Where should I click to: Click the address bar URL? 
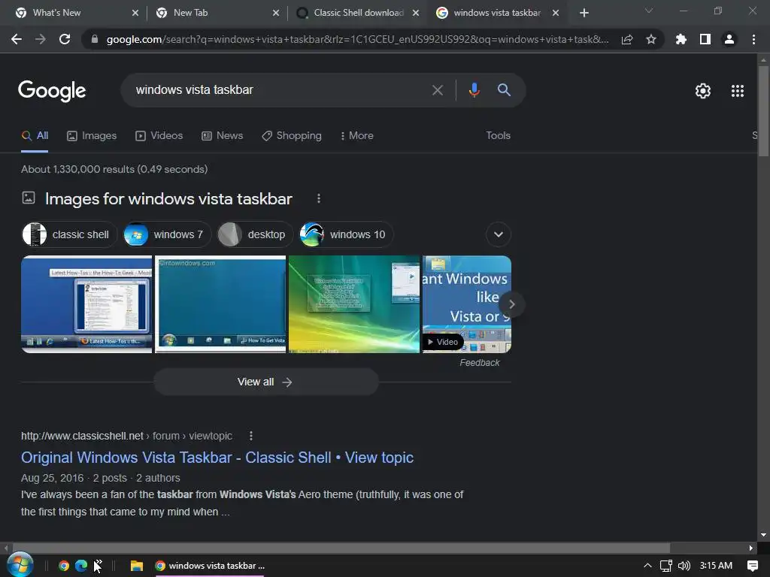357,39
